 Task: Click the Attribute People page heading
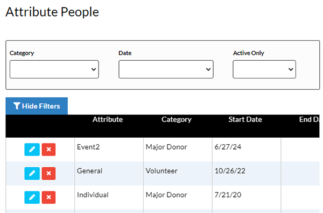(52, 12)
